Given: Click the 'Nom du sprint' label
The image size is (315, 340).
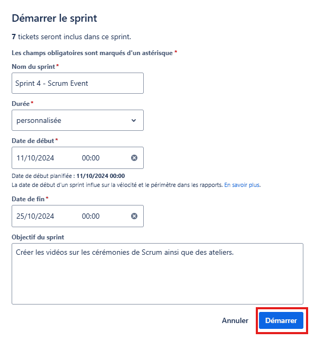Looking at the screenshot, I should pos(33,67).
